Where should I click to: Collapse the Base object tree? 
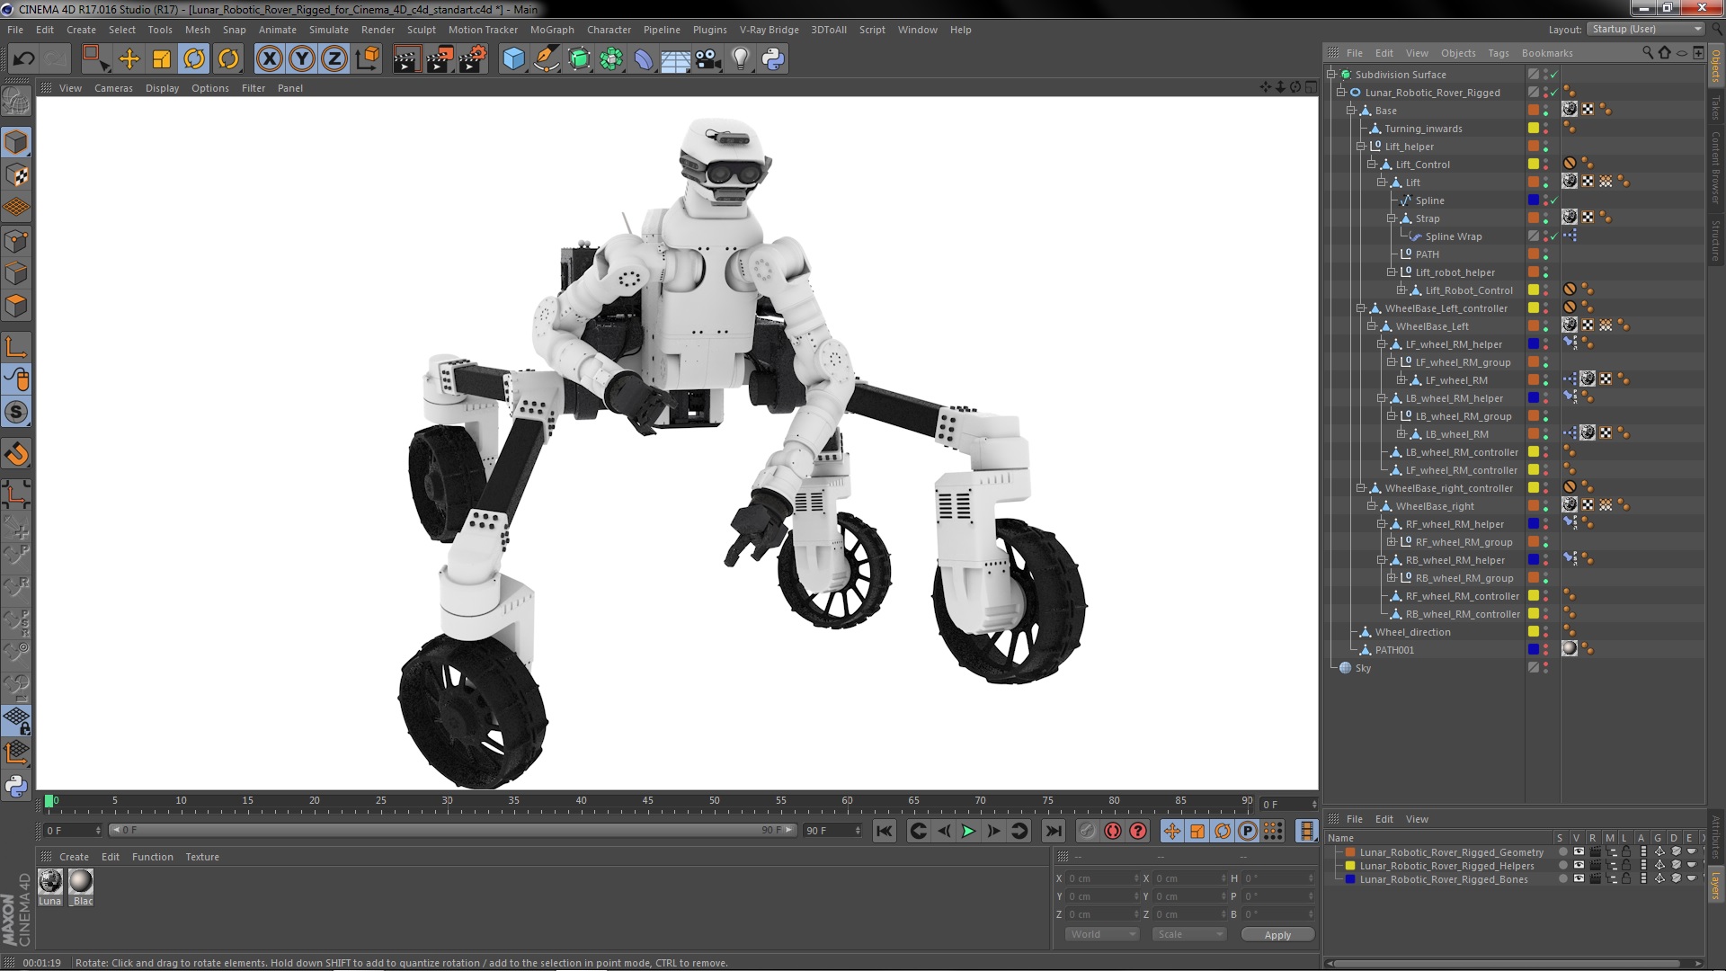point(1350,111)
